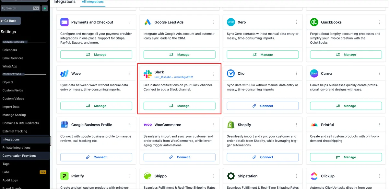389x189 pixels.
Task: Click the Shopify bag logo
Action: pyautogui.click(x=231, y=125)
